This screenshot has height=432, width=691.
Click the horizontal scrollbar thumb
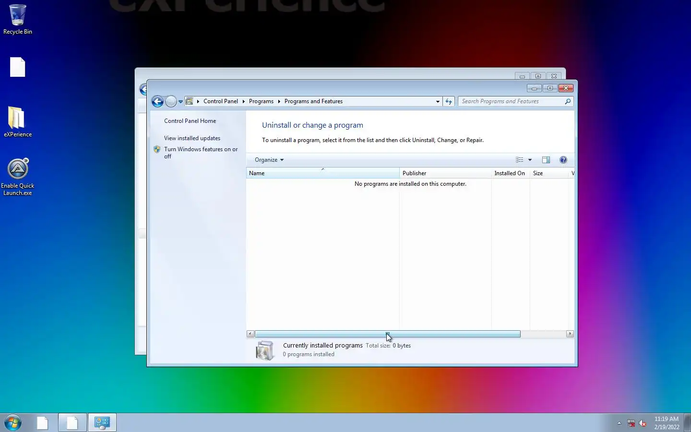tap(388, 334)
